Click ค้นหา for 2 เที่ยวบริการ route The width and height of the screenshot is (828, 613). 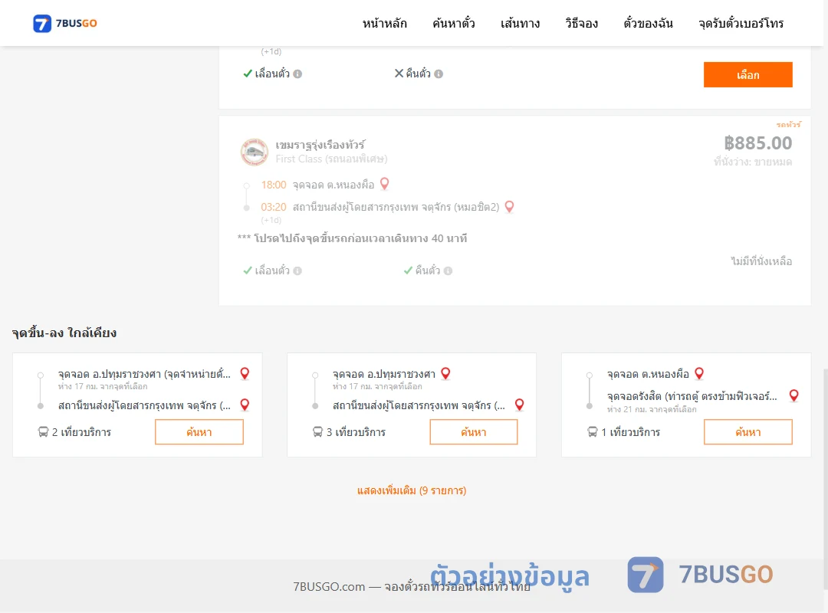coord(199,432)
